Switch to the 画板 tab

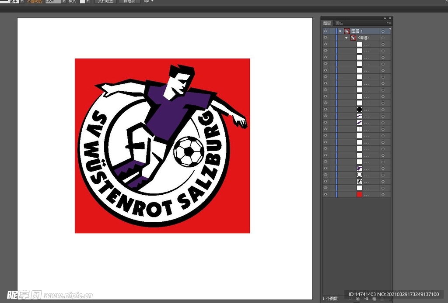point(339,23)
